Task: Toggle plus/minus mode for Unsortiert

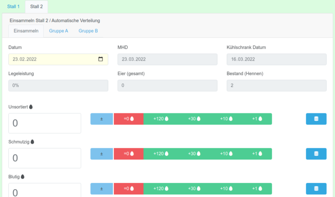Action: point(102,119)
